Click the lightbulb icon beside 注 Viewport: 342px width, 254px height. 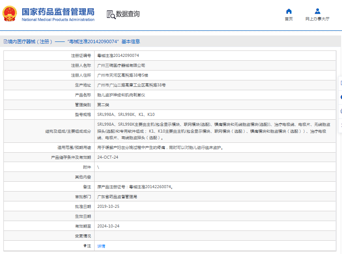(x=85, y=246)
